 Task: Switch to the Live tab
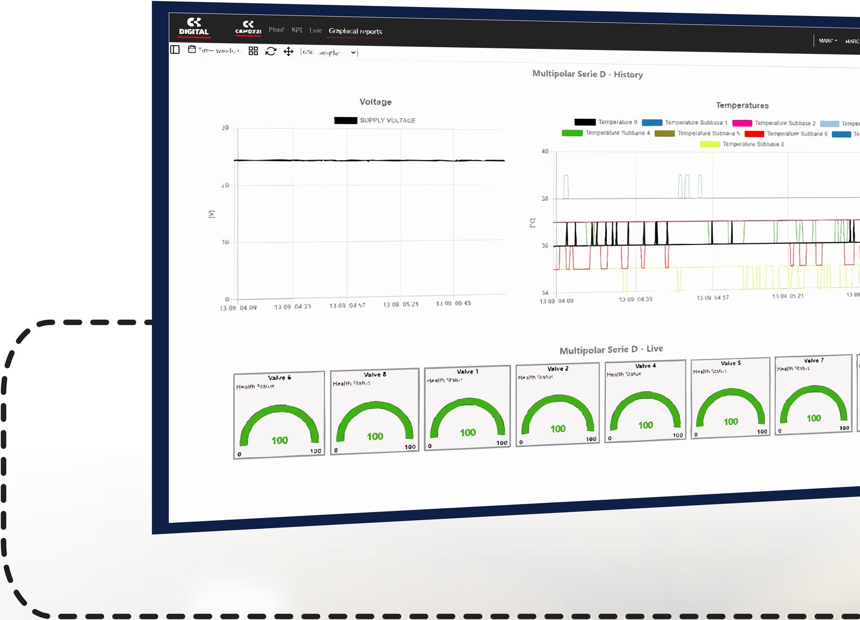(316, 31)
